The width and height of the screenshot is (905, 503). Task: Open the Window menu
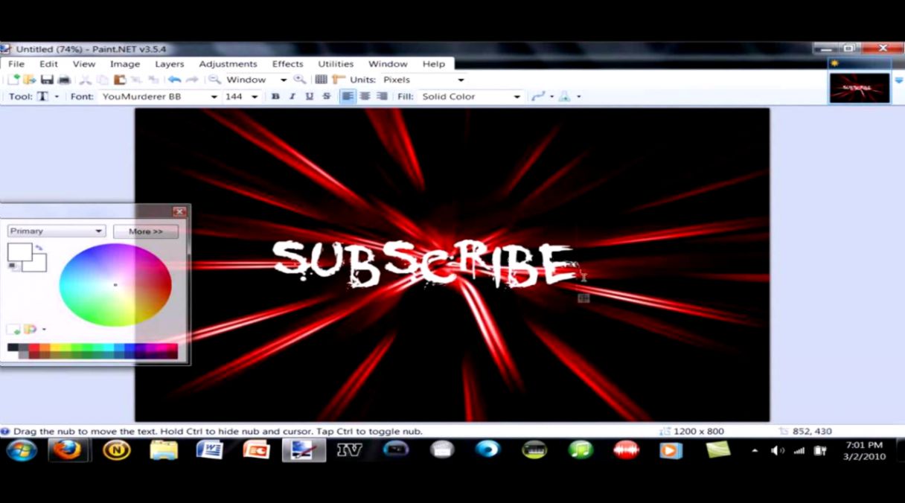[388, 64]
